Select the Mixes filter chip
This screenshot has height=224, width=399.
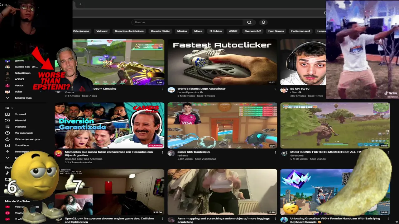click(x=198, y=31)
